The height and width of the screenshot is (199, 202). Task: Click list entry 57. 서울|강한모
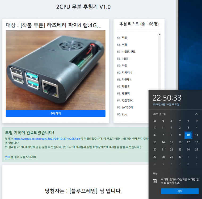click(126, 52)
